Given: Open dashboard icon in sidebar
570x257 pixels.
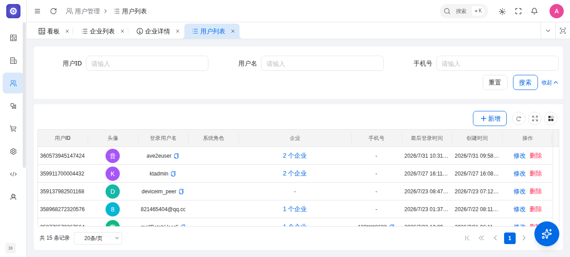Looking at the screenshot, I should [13, 37].
